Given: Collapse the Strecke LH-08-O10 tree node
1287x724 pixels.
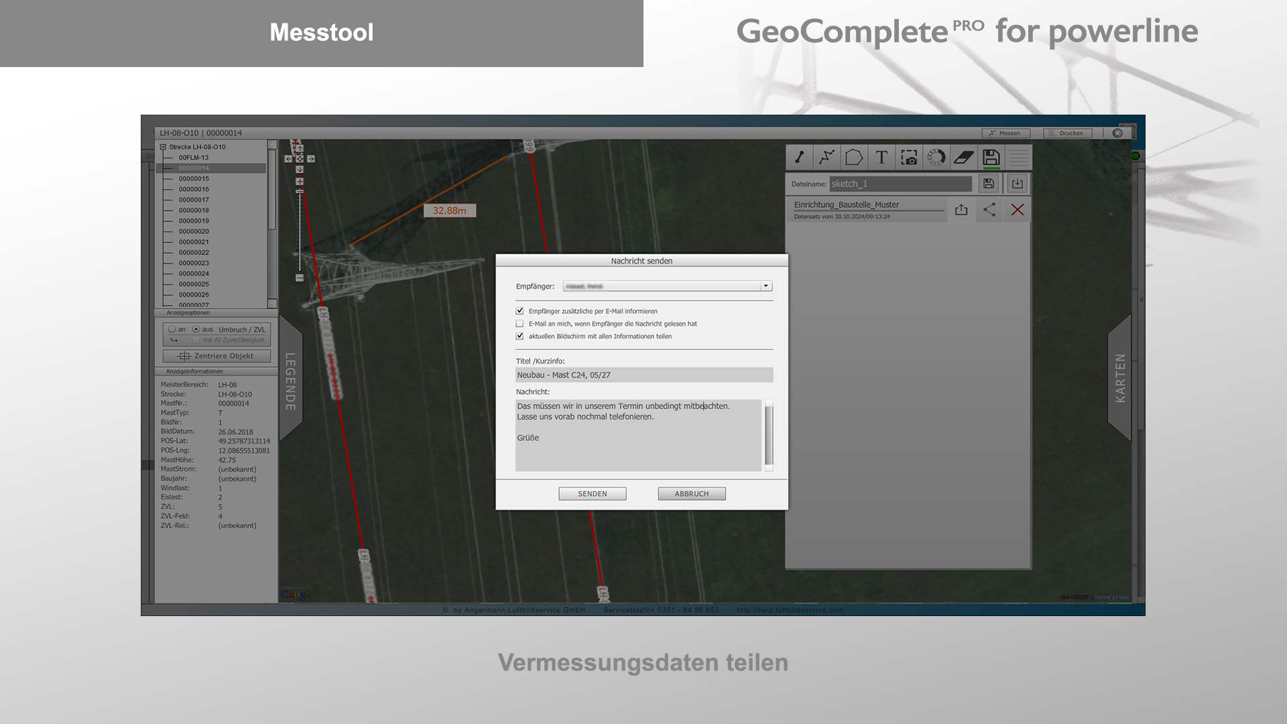Looking at the screenshot, I should [163, 147].
